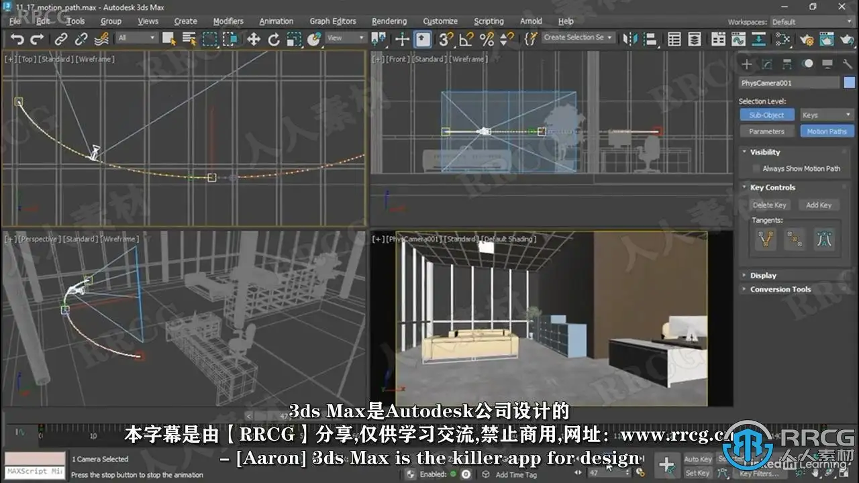Open the Scene Explorer toggle icon
The height and width of the screenshot is (483, 859).
click(x=674, y=39)
